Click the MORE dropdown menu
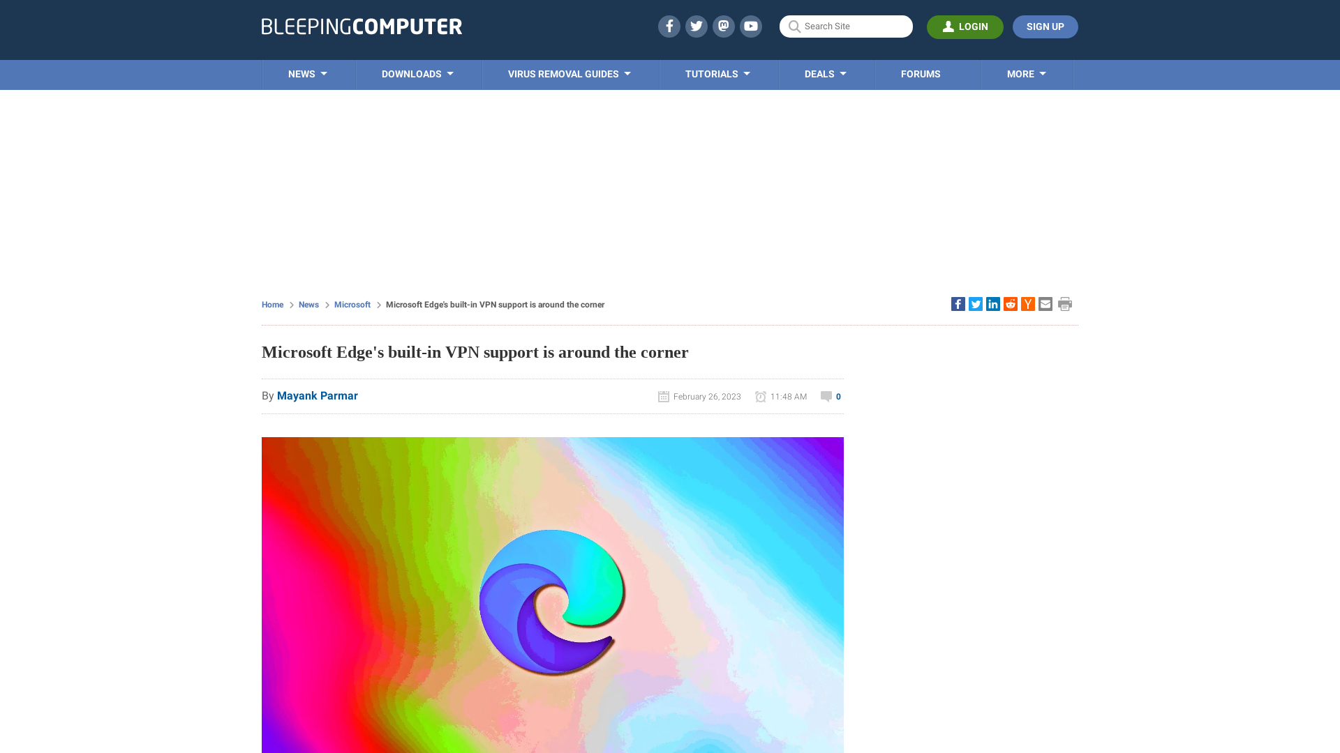The width and height of the screenshot is (1340, 753). click(1026, 73)
